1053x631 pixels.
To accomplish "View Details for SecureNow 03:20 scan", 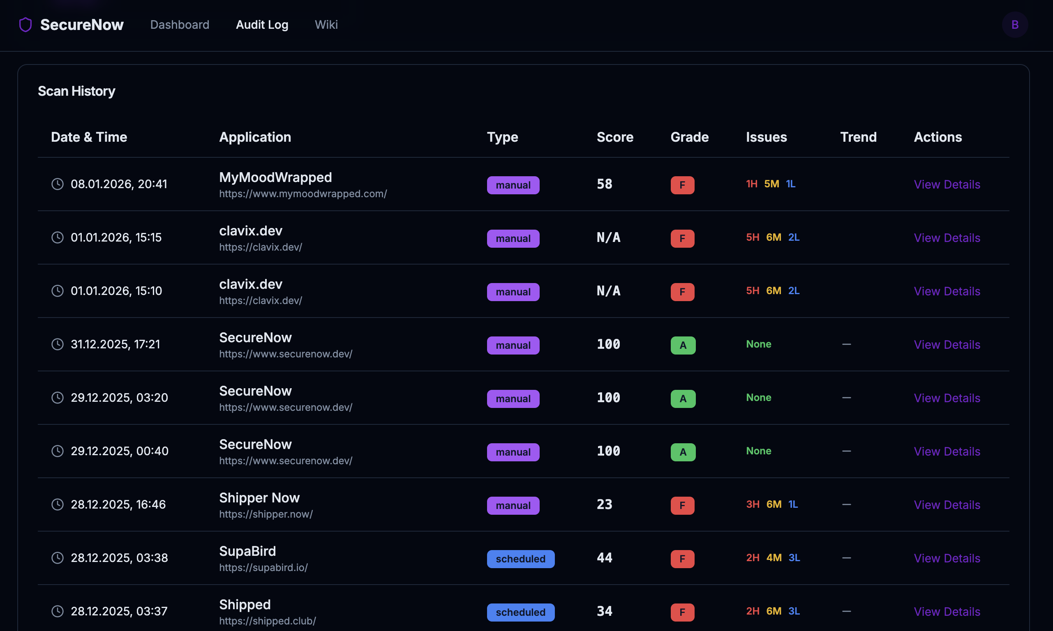I will [947, 398].
